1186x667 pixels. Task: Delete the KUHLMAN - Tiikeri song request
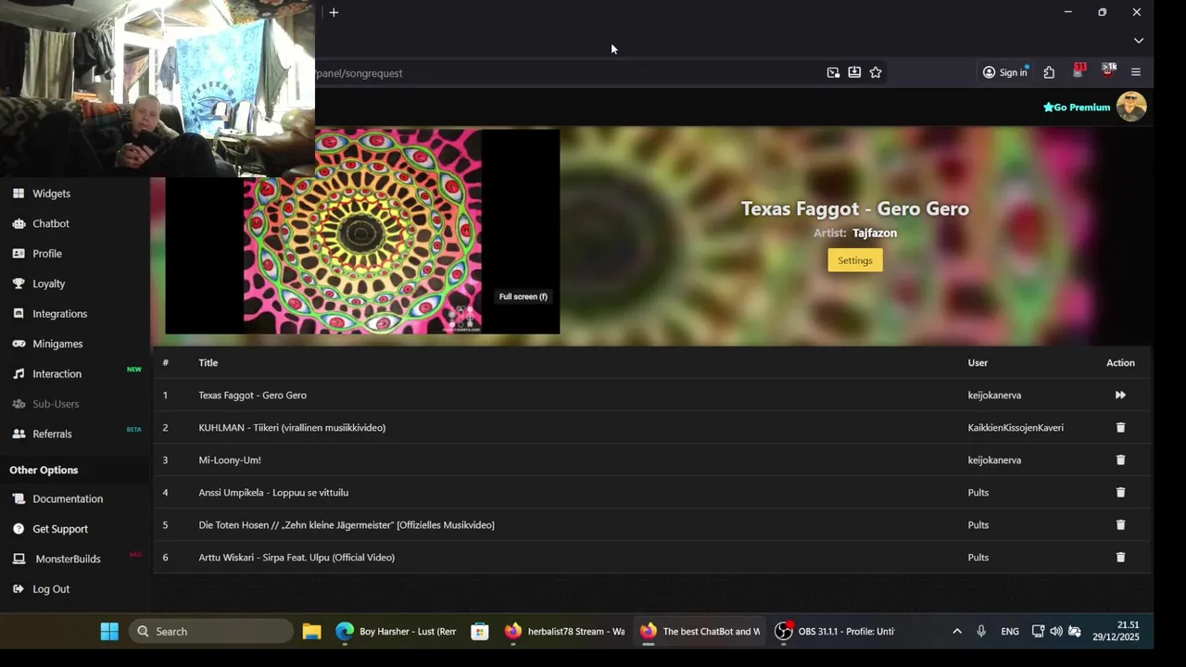[1120, 428]
